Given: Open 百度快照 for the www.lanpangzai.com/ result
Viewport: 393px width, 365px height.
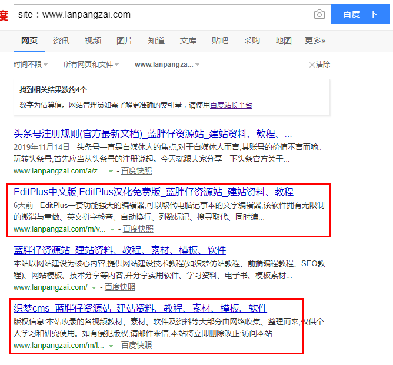Looking at the screenshot, I should pos(120,287).
